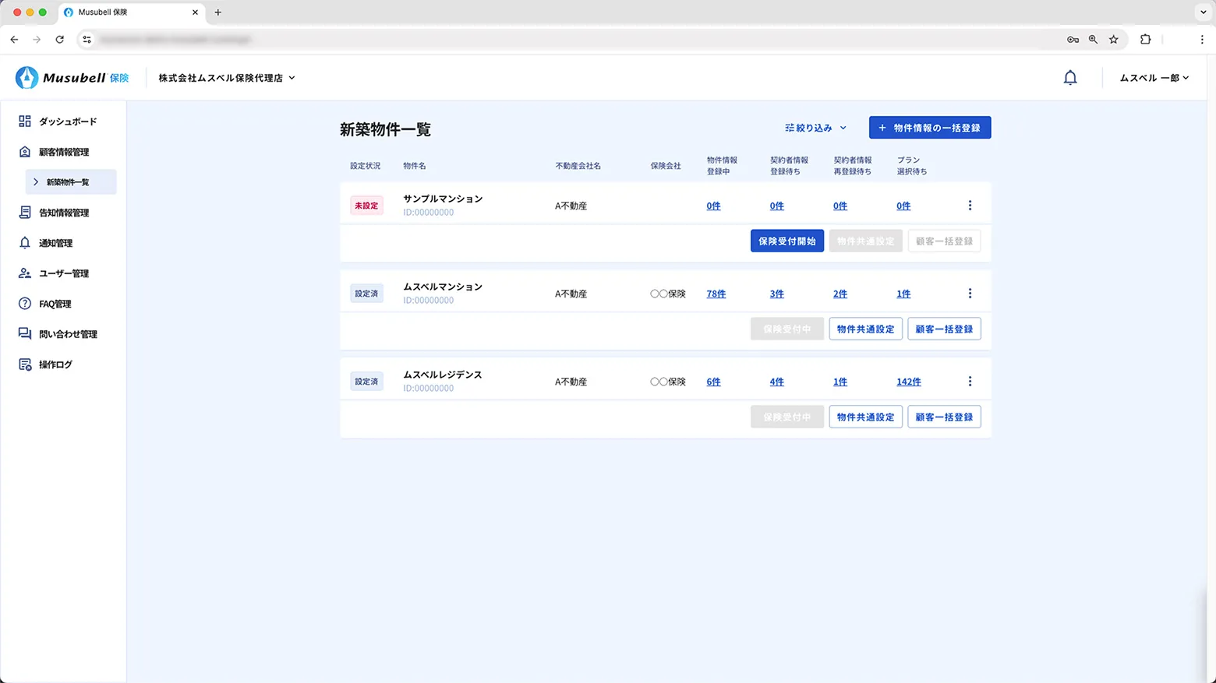The height and width of the screenshot is (683, 1216).
Task: Open 告知情報管理 from the sidebar
Action: (x=26, y=212)
